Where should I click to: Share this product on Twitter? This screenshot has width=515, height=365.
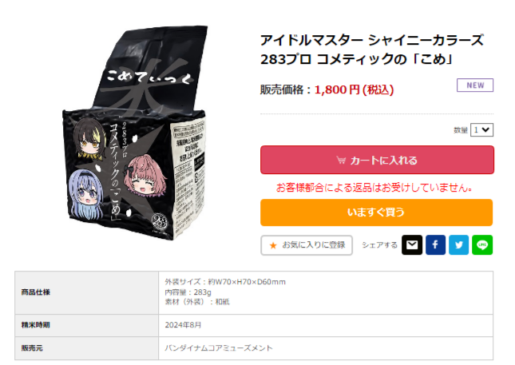click(x=459, y=244)
